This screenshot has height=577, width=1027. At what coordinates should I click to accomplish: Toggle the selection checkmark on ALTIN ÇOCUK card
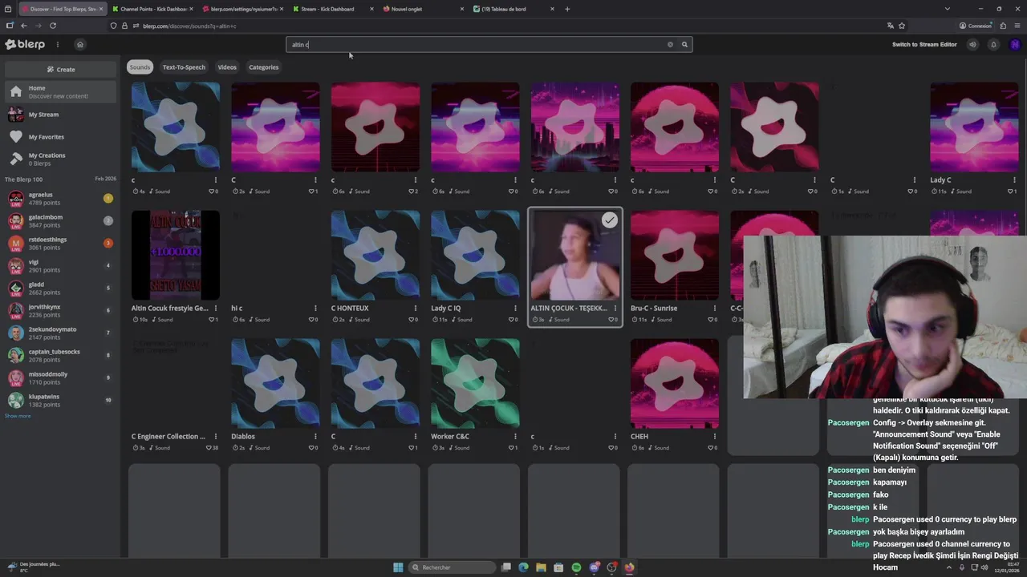[610, 220]
